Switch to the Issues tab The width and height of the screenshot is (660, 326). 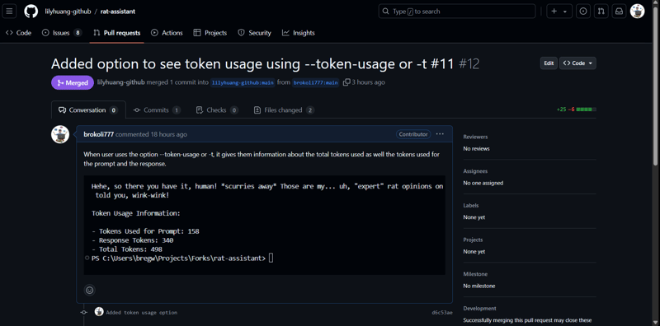pos(62,33)
